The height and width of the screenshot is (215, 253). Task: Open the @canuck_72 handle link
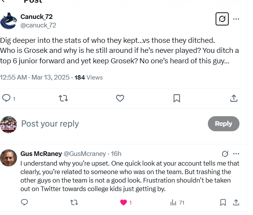coord(38,25)
